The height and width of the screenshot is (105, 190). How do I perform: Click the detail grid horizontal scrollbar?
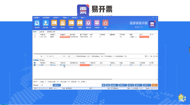(73, 79)
